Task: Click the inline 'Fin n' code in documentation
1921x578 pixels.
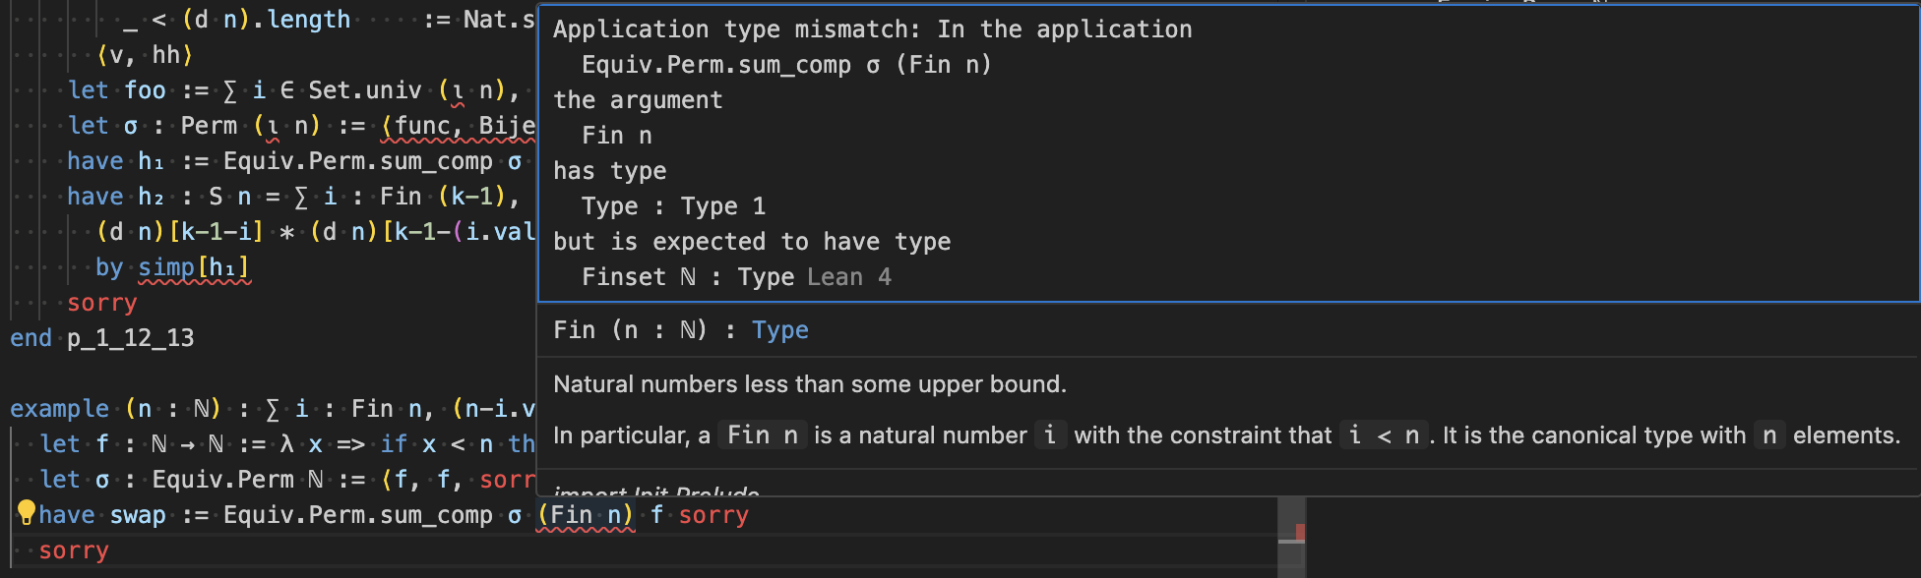Action: click(x=763, y=435)
